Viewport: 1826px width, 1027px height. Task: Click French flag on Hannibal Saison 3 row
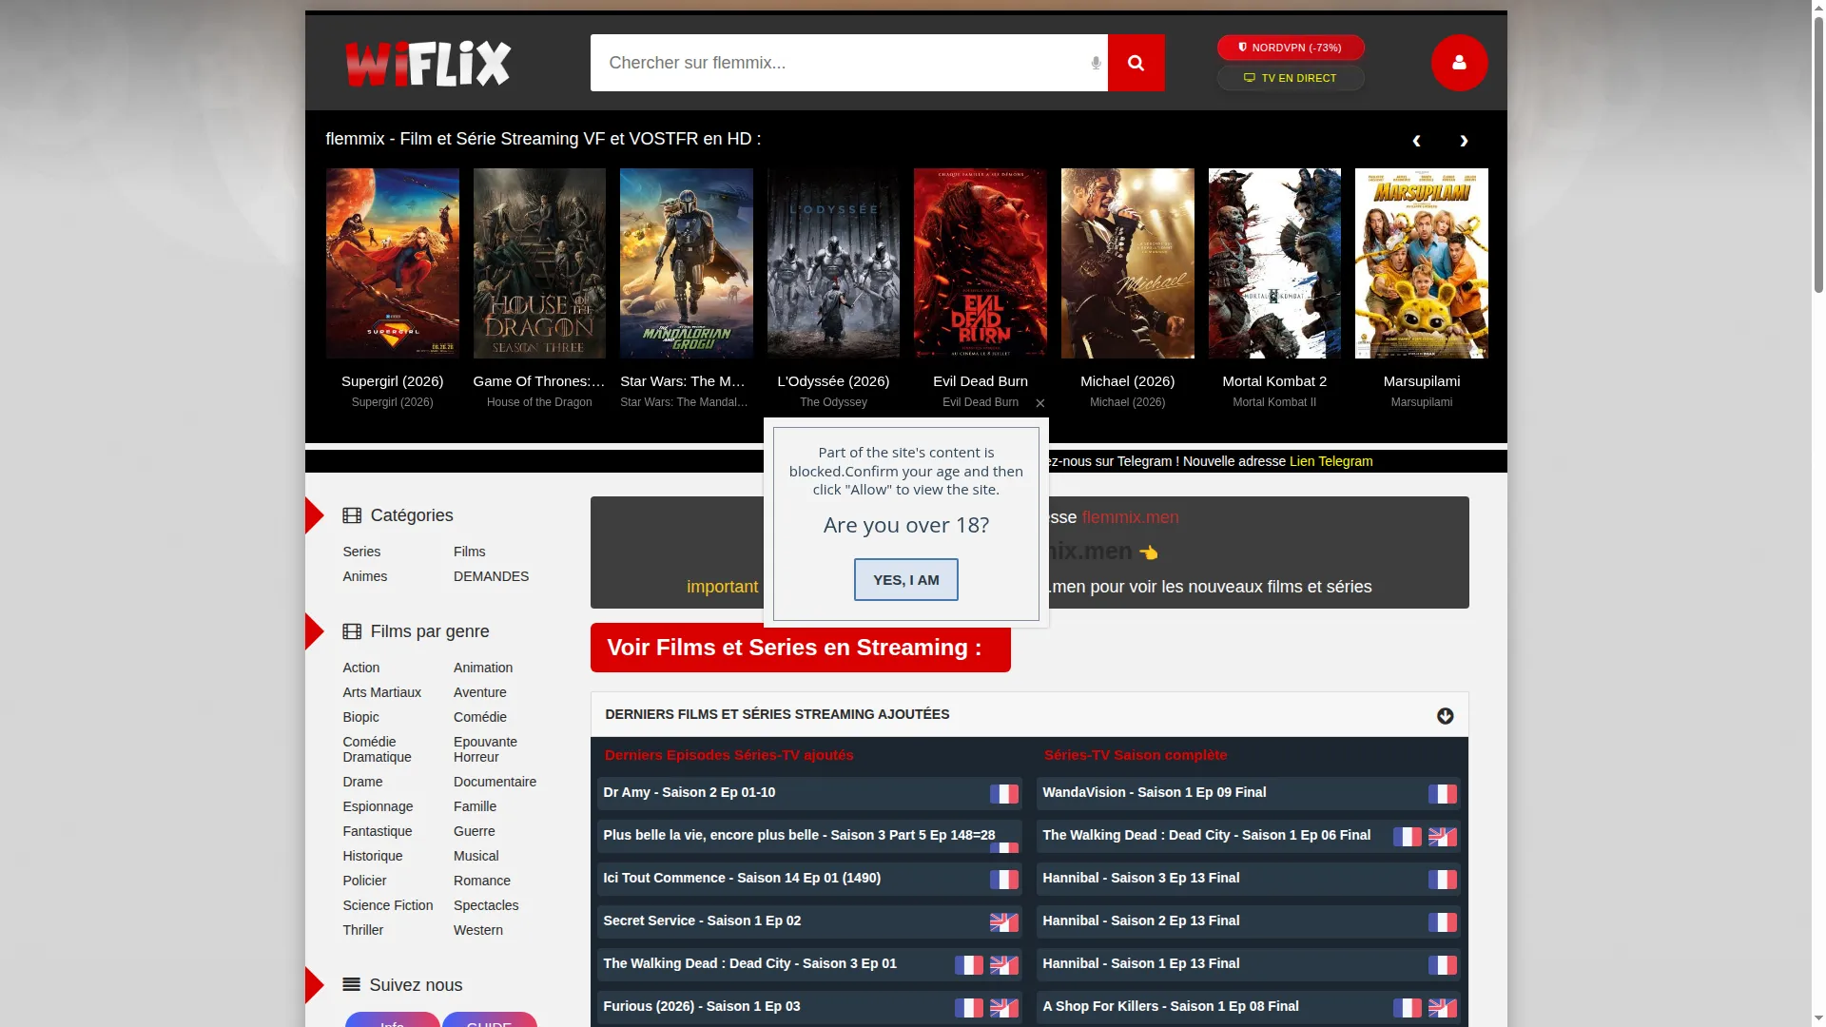point(1442,880)
